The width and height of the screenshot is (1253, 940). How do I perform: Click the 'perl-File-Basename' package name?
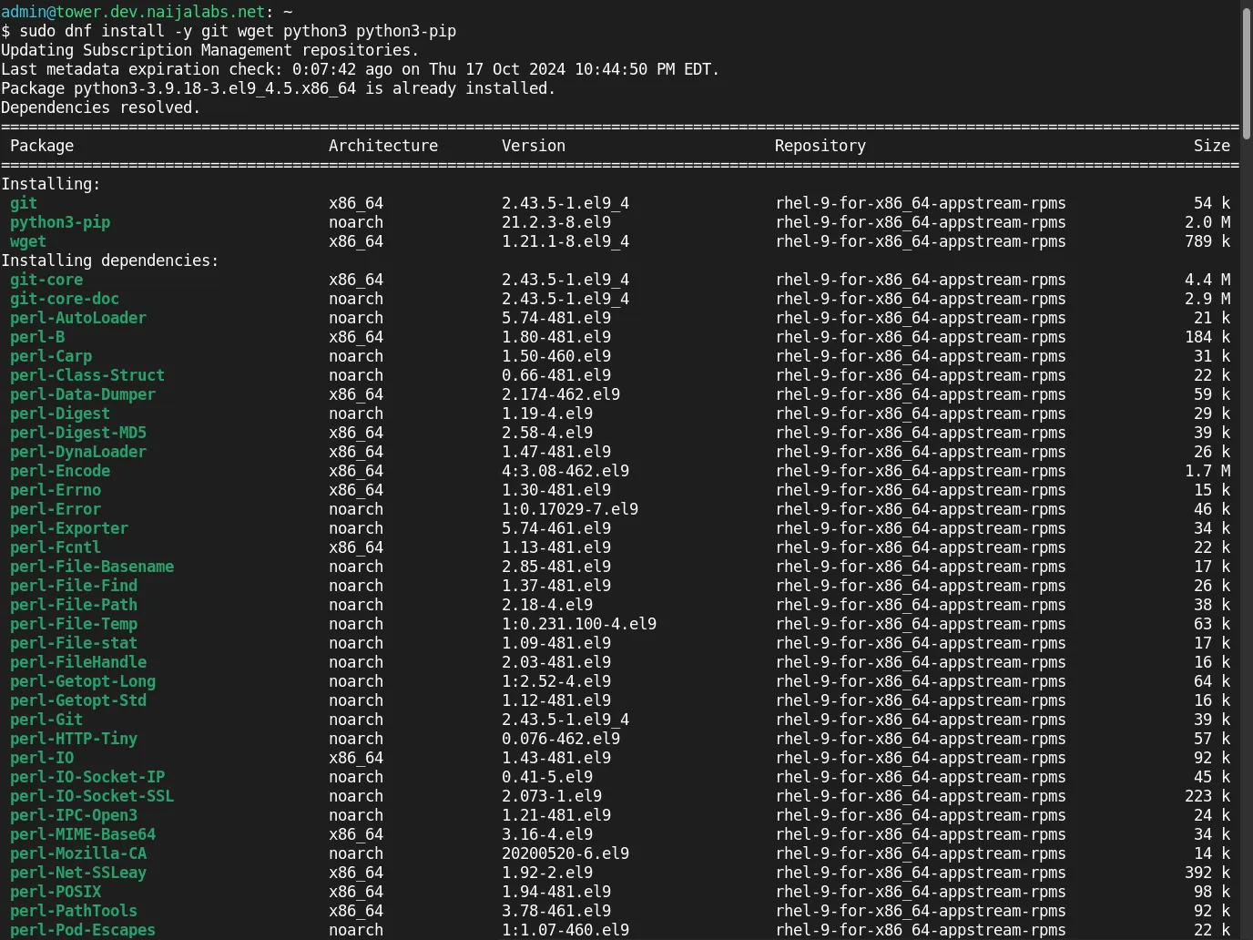point(92,567)
